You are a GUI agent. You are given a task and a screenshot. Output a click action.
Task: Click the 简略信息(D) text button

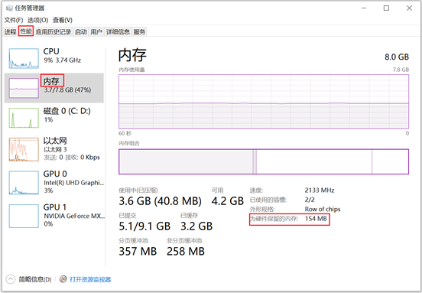click(x=35, y=279)
